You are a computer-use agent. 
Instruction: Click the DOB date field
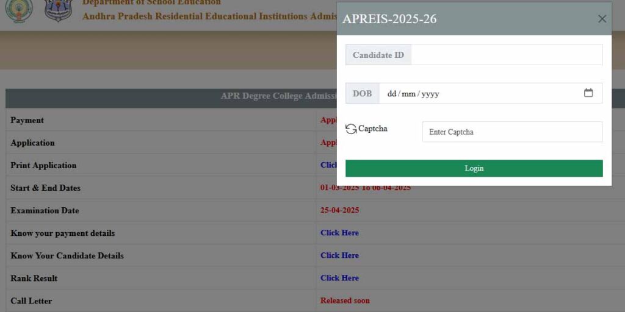click(x=491, y=93)
